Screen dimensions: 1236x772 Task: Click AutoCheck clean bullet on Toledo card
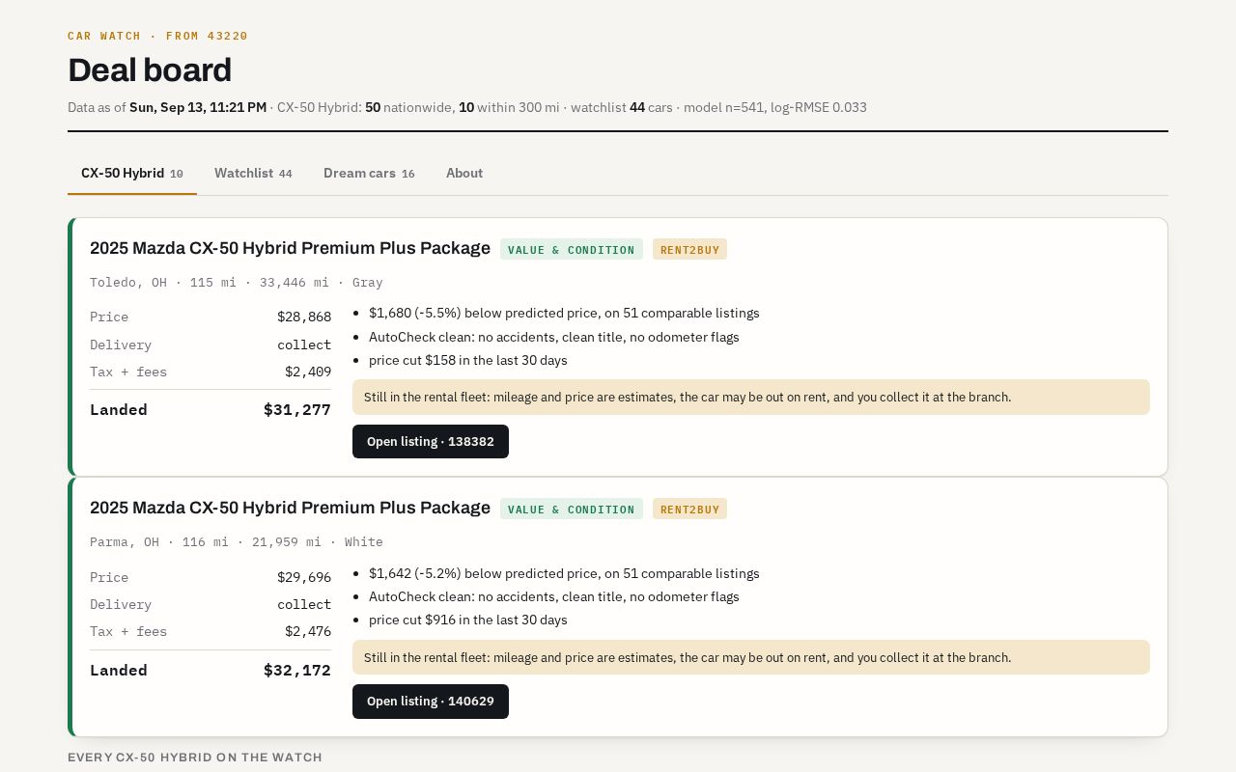tap(554, 338)
